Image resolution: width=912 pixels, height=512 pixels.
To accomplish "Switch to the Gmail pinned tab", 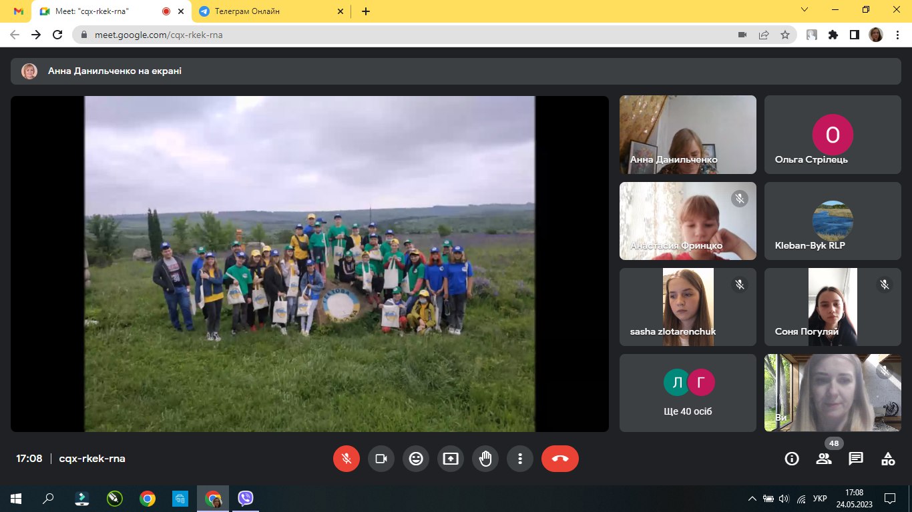I will [x=19, y=11].
